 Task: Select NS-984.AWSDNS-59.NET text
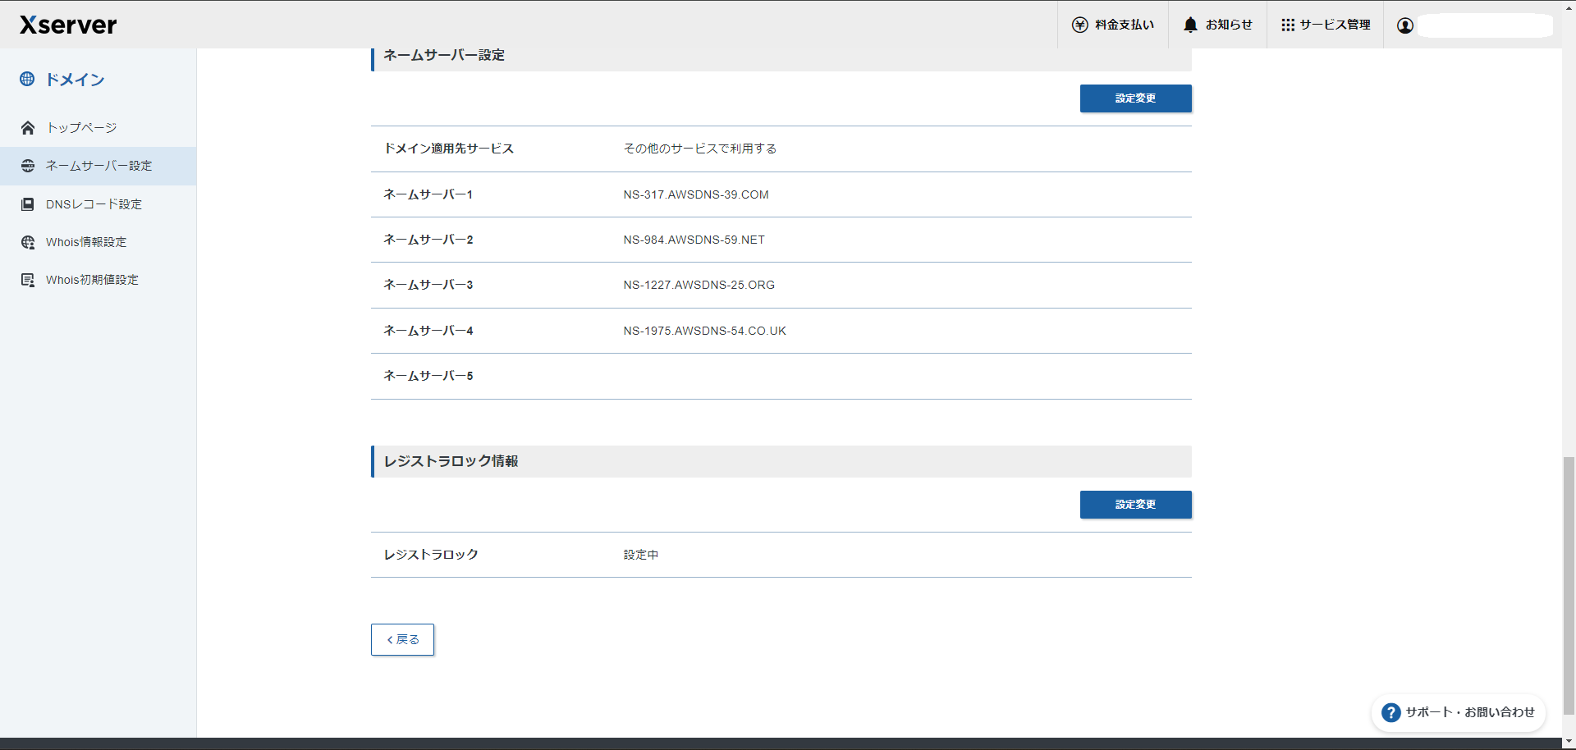694,240
